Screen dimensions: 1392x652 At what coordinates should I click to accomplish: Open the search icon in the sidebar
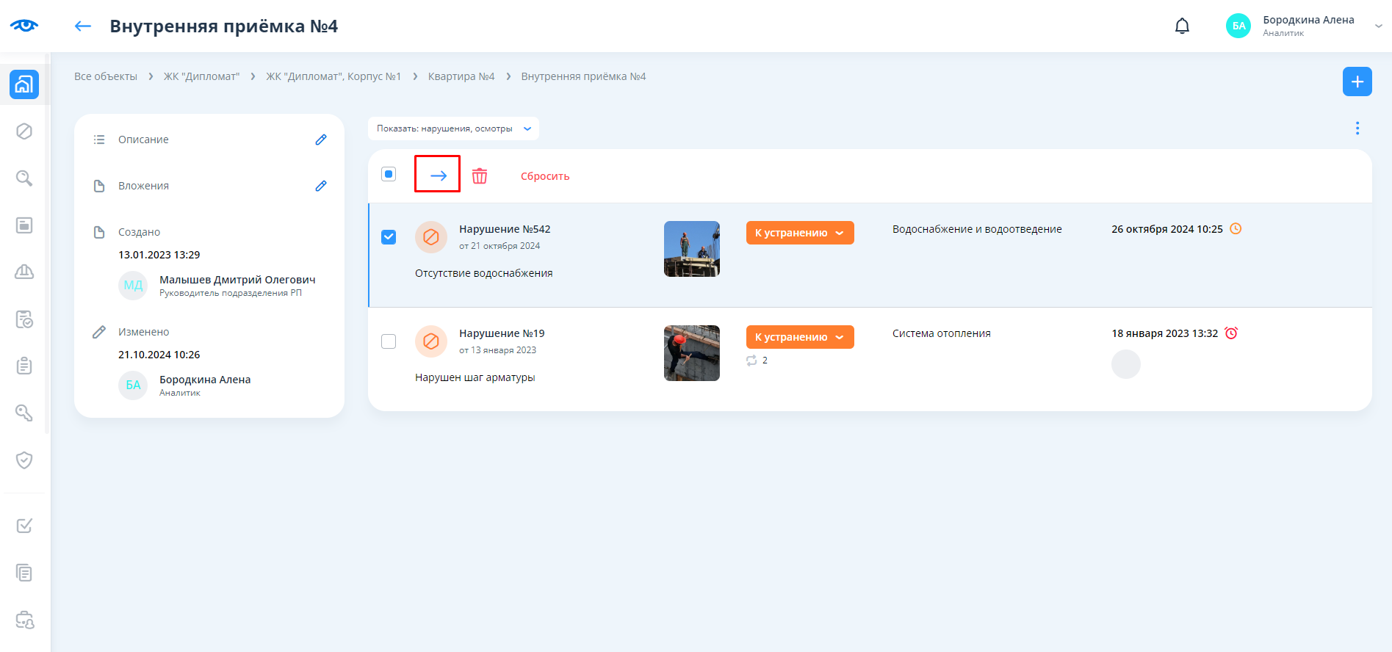click(24, 178)
